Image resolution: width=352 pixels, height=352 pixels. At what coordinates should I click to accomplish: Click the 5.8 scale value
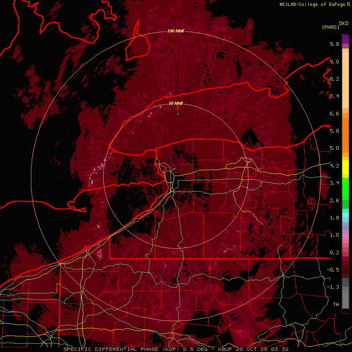pos(334,131)
